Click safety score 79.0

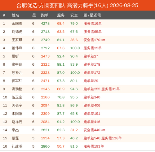(x=74, y=24)
